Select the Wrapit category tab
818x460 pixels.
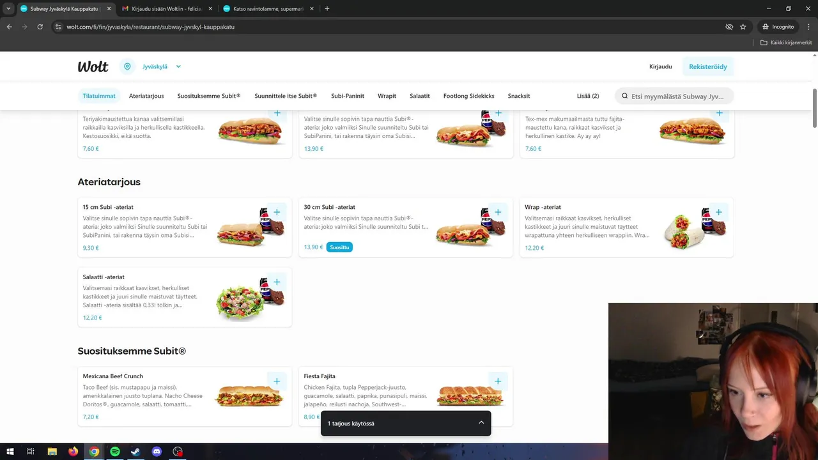387,96
